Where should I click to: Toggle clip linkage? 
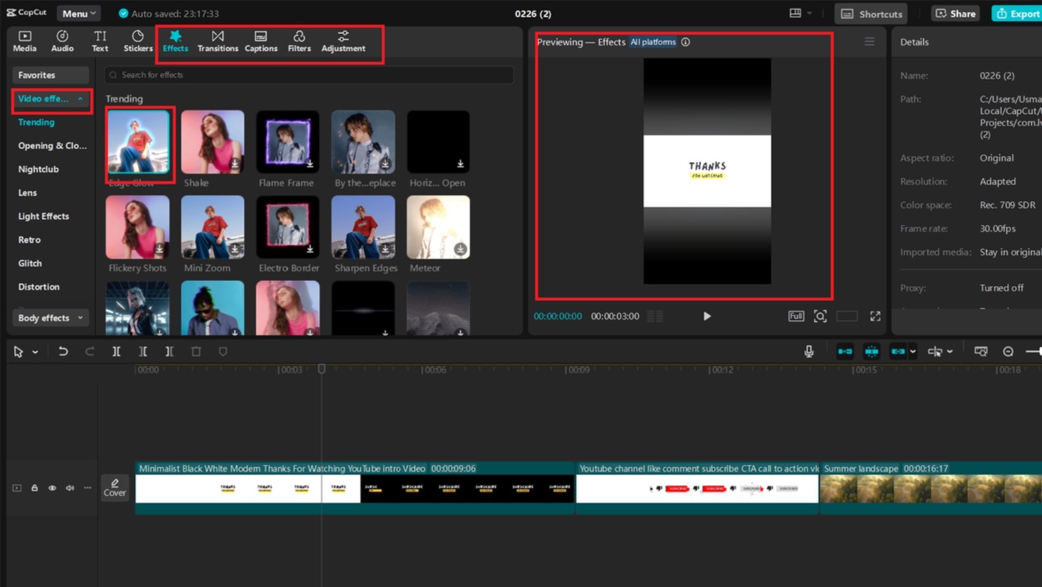point(898,351)
